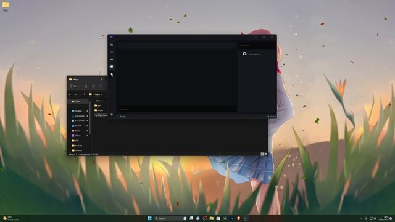Click the Name column header
This screenshot has height=222, width=395.
99,101
